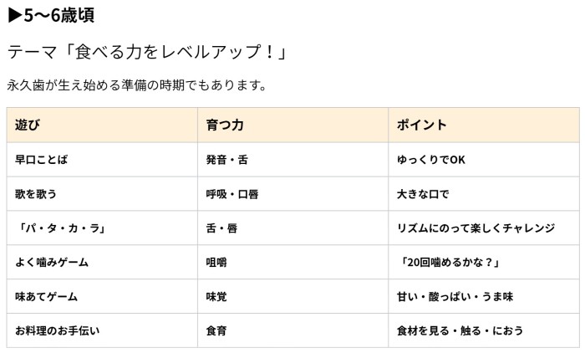Select the お料理のお手伝い cell
585x353 pixels.
click(x=102, y=330)
